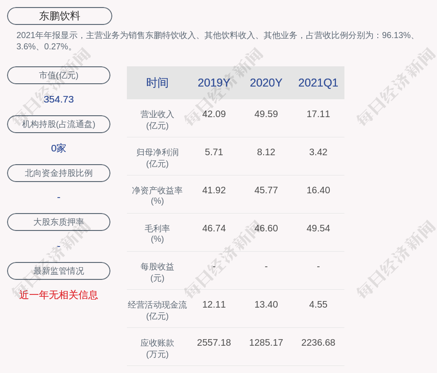This screenshot has height=373, width=437.
Task: Click the 归母净利润(亿元) row label
Action: tap(157, 158)
